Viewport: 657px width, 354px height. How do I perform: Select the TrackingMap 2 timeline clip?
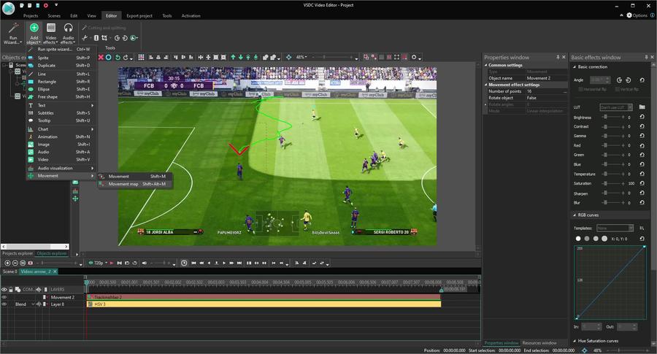click(x=264, y=297)
